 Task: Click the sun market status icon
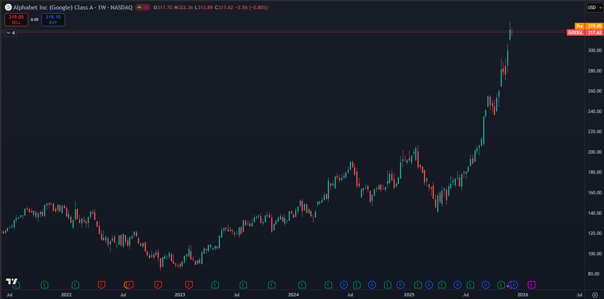click(x=139, y=7)
